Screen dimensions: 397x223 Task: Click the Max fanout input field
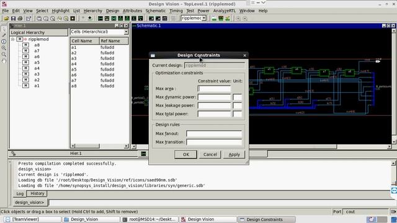click(x=214, y=134)
